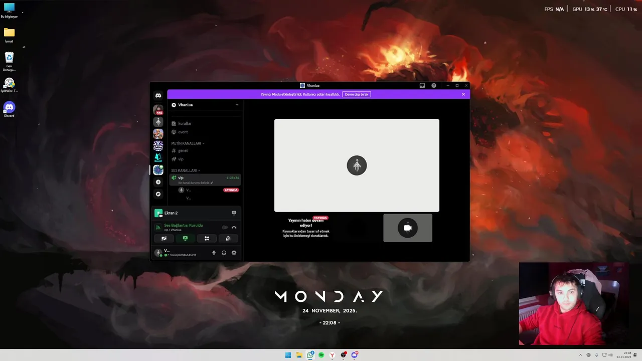Viewport: 642px width, 361px height.
Task: Open activities button in voice panel
Action: click(x=207, y=239)
